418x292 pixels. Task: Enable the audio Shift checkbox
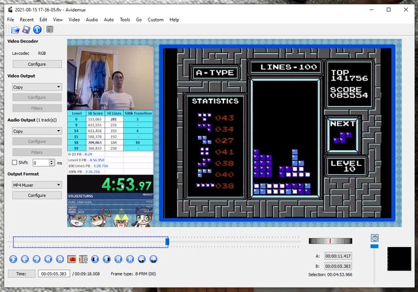tap(14, 163)
